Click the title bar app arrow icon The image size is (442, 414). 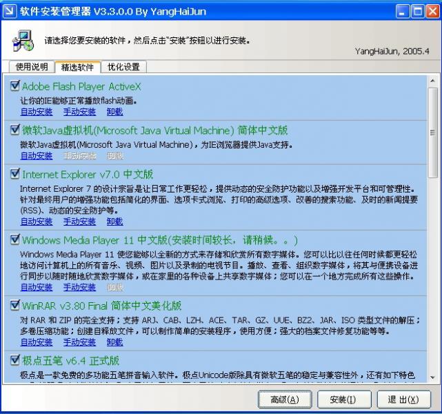(10, 11)
